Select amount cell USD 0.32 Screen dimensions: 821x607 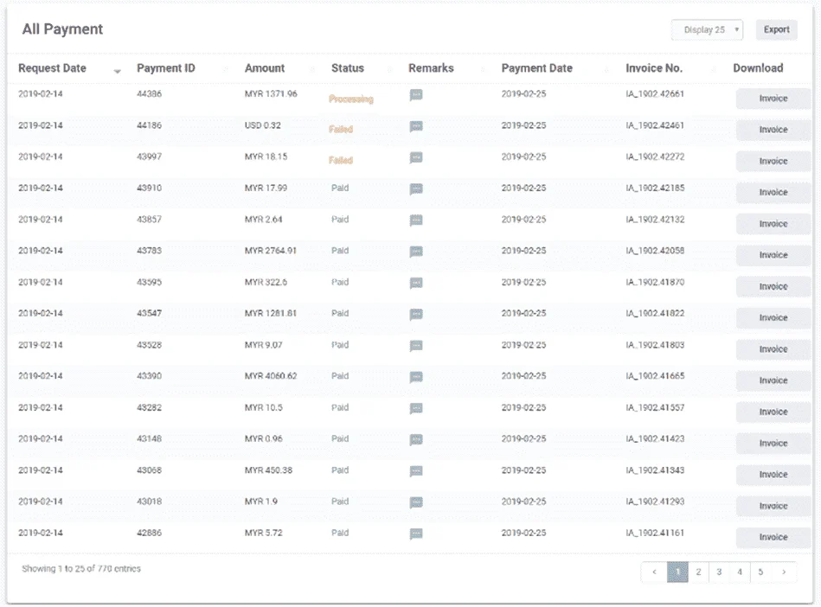262,125
